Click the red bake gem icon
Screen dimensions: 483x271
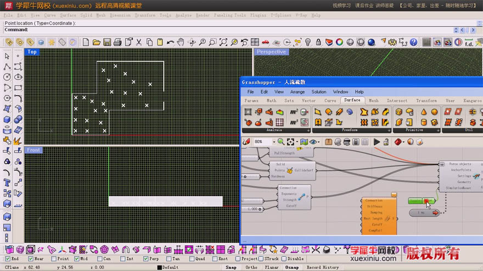pyautogui.click(x=398, y=142)
